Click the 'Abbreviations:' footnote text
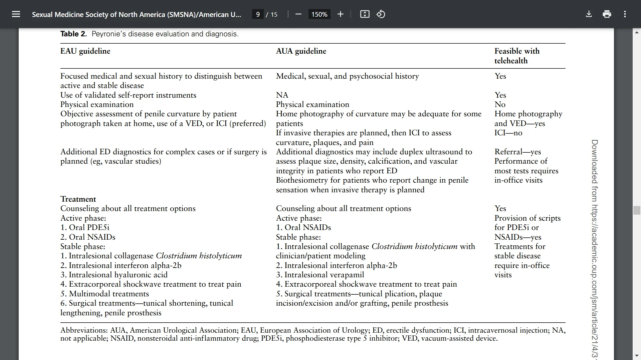This screenshot has height=360, width=641. 84,330
